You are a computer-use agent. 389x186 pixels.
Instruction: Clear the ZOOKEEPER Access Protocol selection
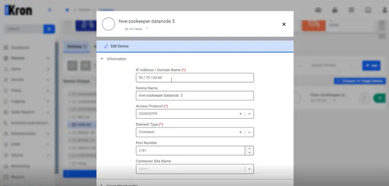tap(240, 114)
